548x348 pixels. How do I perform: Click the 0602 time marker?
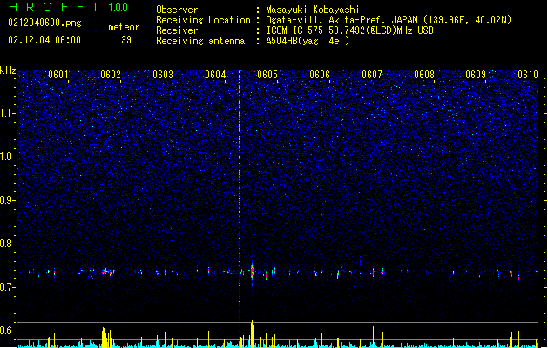(111, 75)
